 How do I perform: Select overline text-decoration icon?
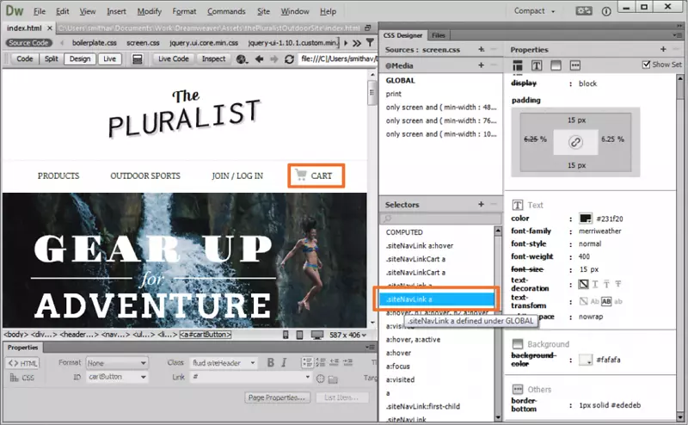click(606, 284)
